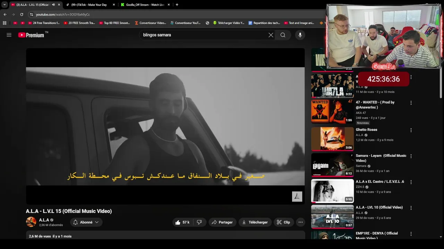The width and height of the screenshot is (444, 249).
Task: Open the A.L.A - LVL 10 (Official Video) title
Action: (x=379, y=207)
